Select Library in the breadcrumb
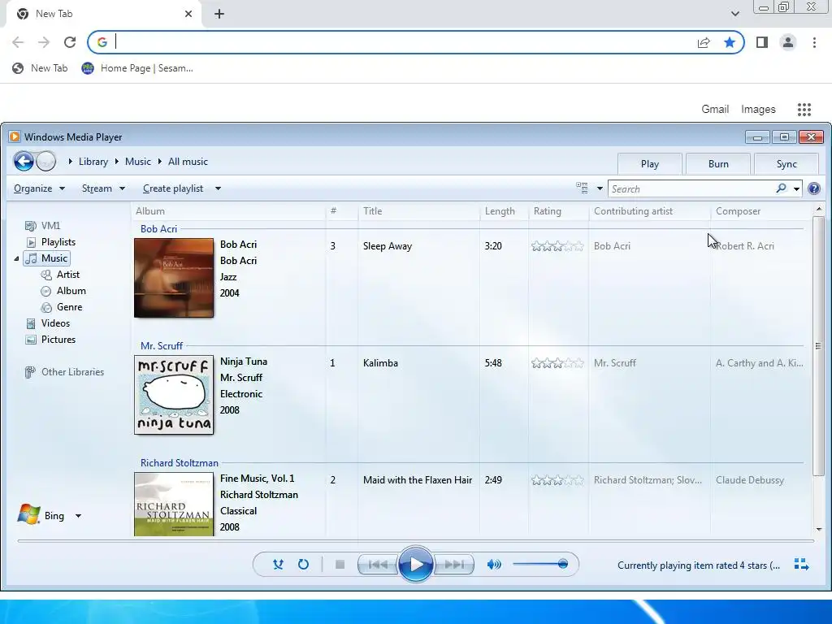Screen dimensions: 832x624 pyautogui.click(x=93, y=162)
